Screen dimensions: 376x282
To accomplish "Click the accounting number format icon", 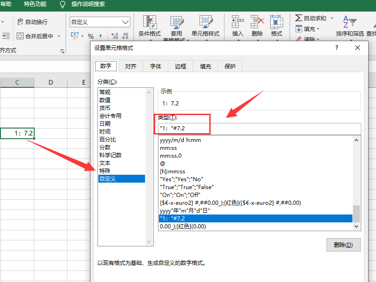I will tap(75, 36).
